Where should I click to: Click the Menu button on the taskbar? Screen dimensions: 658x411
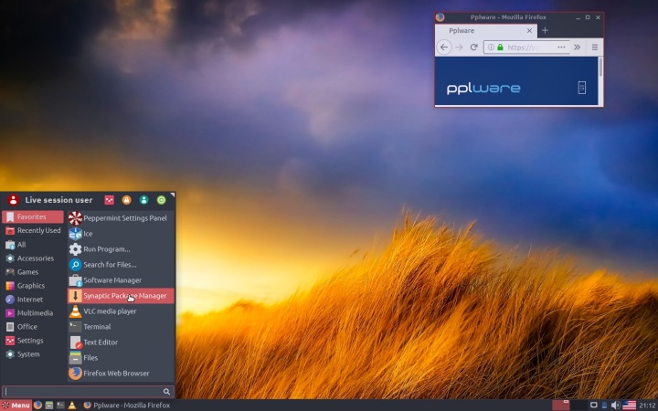(x=16, y=405)
